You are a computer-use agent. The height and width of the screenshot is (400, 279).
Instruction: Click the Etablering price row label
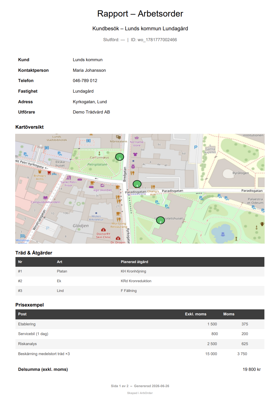27,324
